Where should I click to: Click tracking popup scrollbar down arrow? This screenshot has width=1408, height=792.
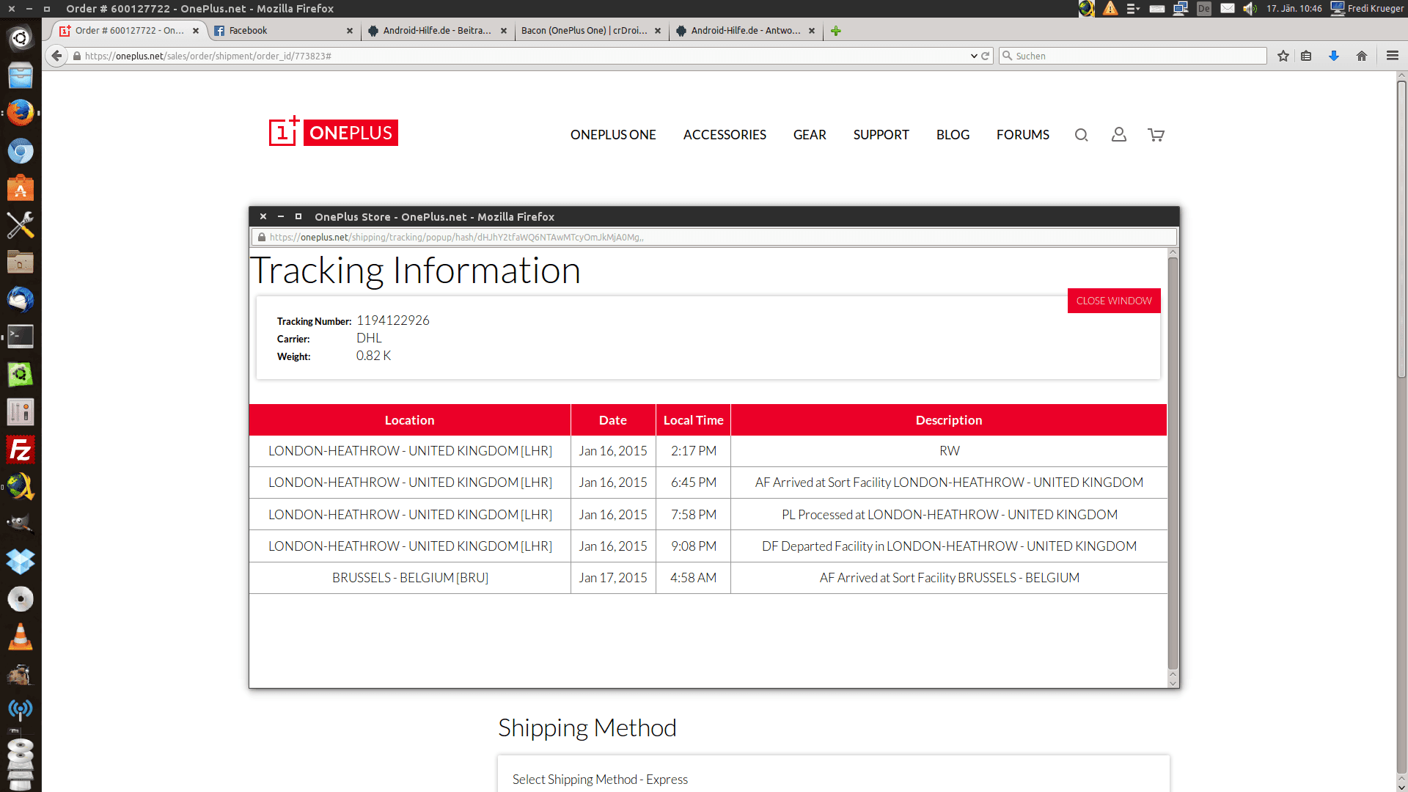(x=1173, y=683)
